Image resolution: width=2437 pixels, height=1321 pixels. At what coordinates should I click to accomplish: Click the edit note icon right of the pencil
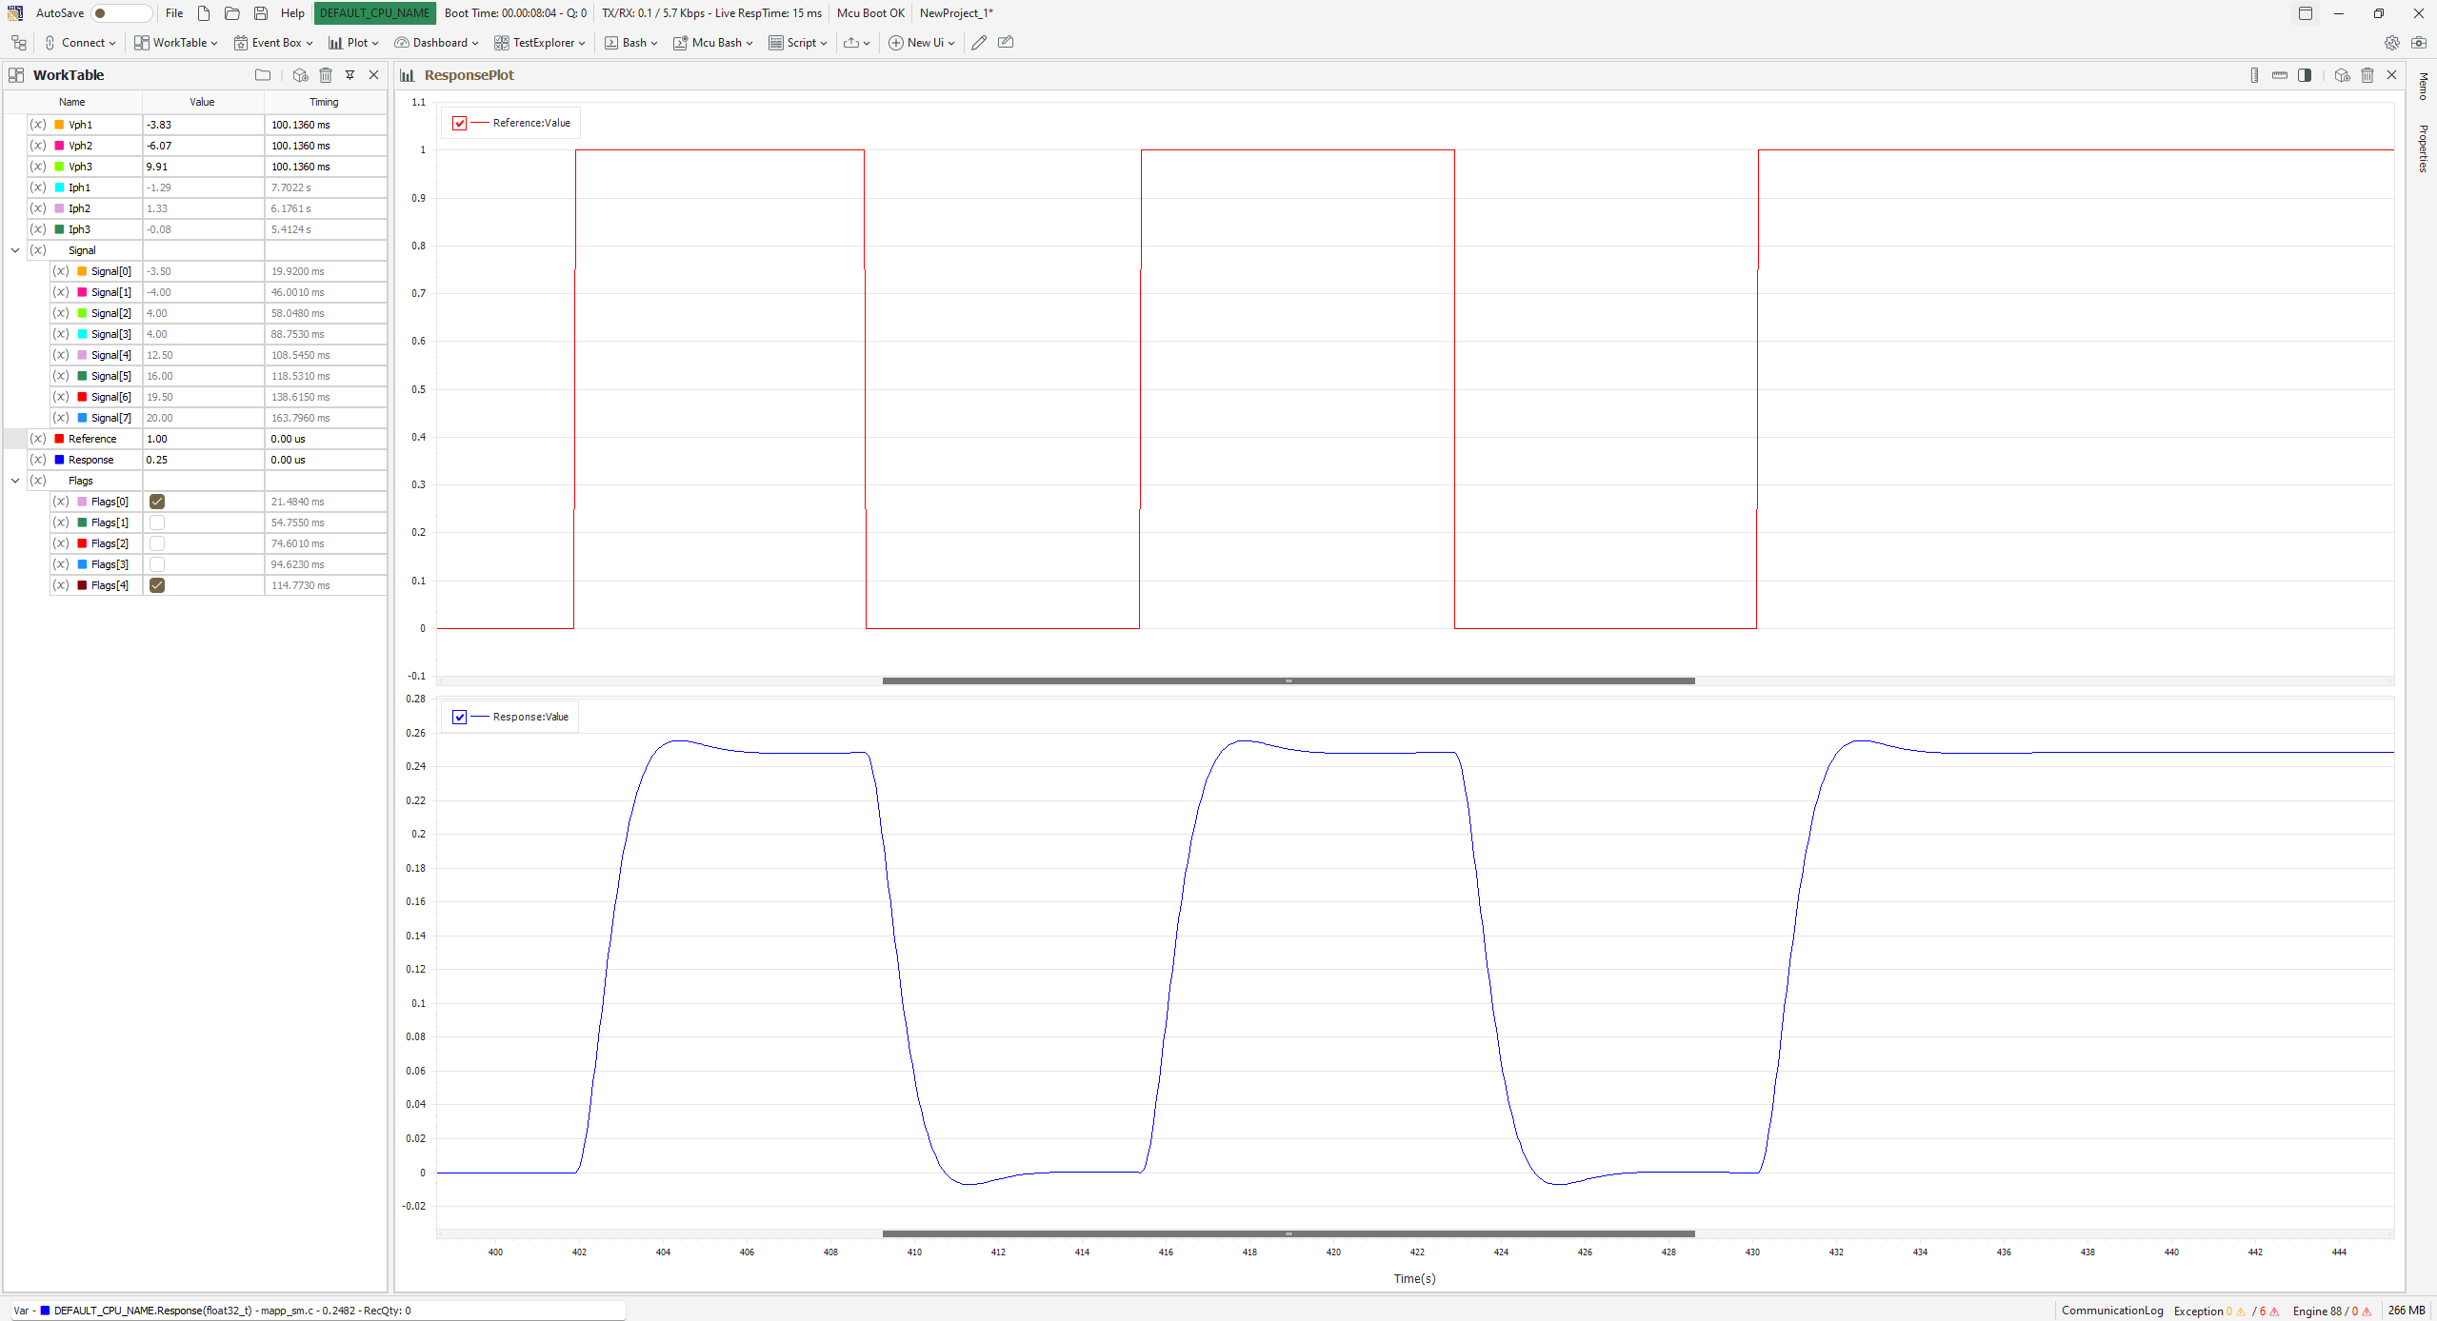pyautogui.click(x=1006, y=43)
